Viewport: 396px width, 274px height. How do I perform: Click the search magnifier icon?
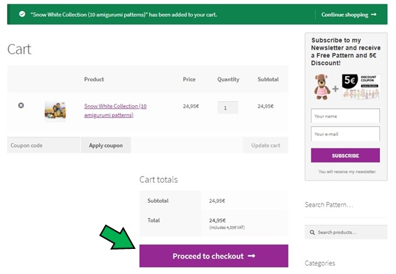coord(312,232)
